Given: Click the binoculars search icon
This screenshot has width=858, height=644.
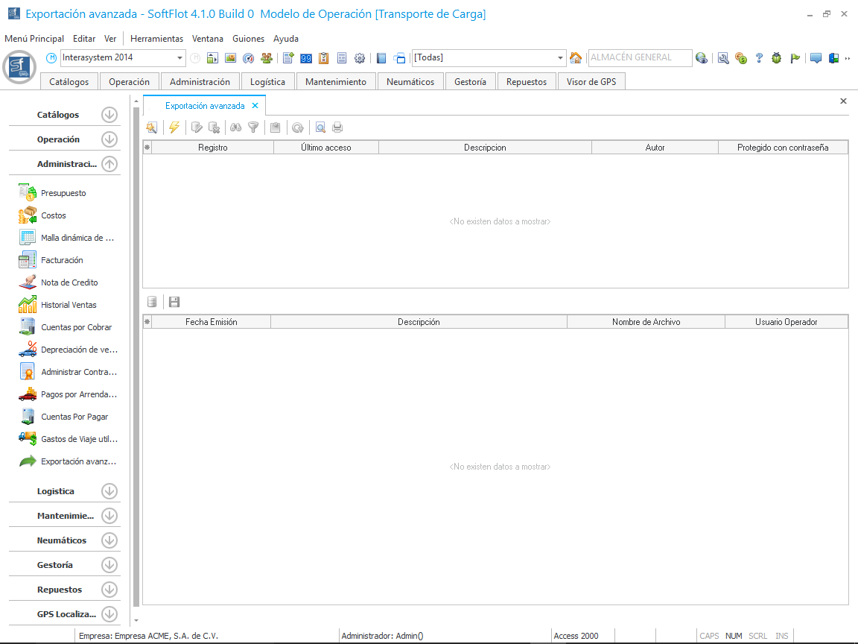Looking at the screenshot, I should tap(235, 127).
